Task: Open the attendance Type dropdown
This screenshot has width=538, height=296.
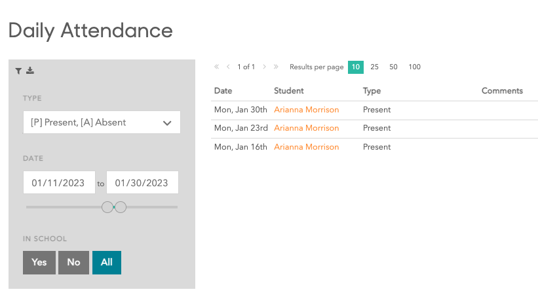Action: click(x=102, y=122)
